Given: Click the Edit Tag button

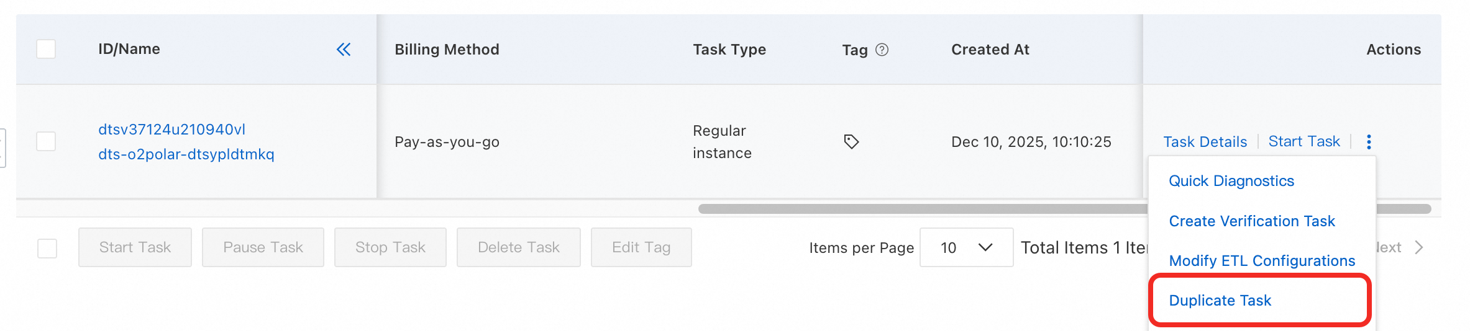Looking at the screenshot, I should (x=641, y=248).
